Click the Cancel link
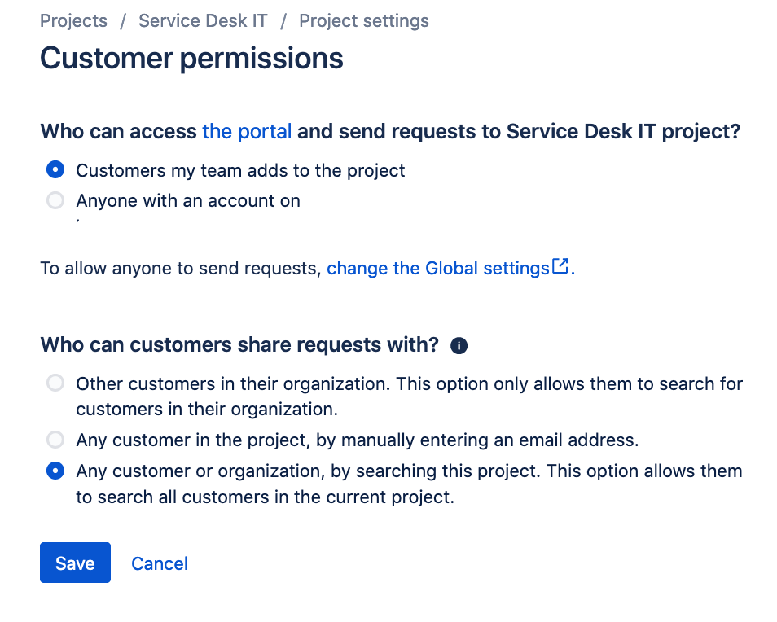This screenshot has width=777, height=622. coord(160,563)
